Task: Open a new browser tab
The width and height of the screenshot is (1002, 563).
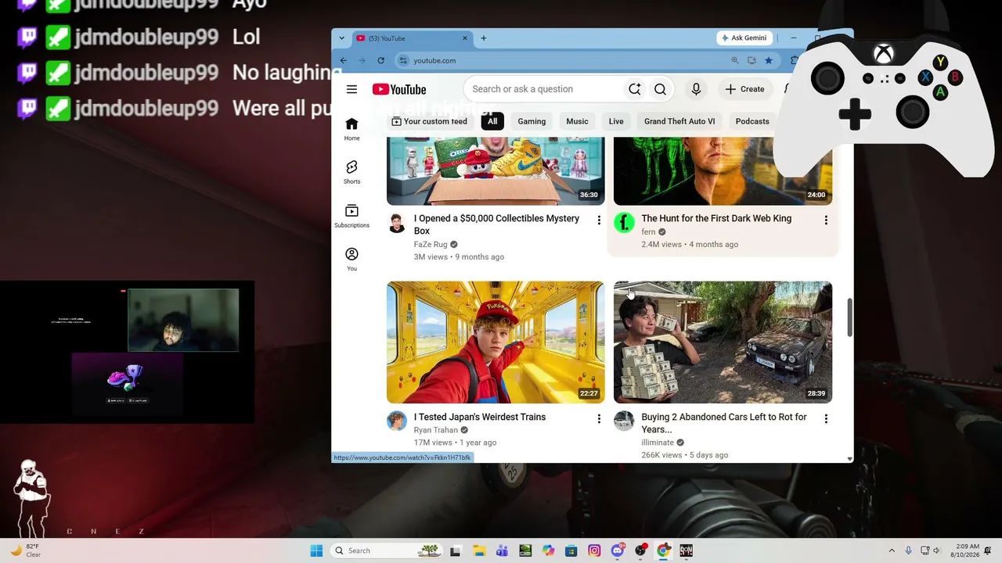Action: pyautogui.click(x=484, y=38)
